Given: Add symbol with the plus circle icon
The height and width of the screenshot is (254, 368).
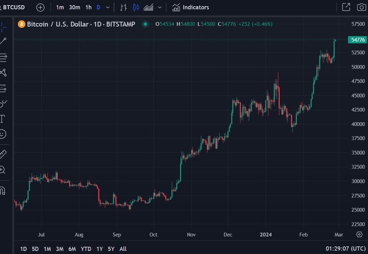Looking at the screenshot, I should click(x=40, y=7).
